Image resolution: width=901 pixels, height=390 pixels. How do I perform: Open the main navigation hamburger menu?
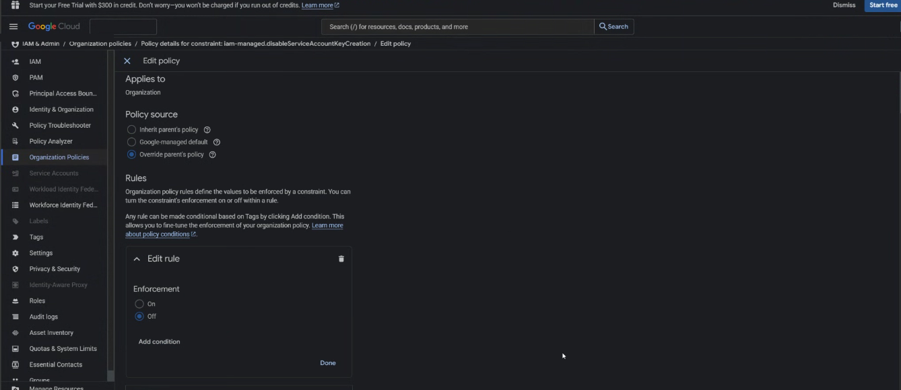coord(13,27)
